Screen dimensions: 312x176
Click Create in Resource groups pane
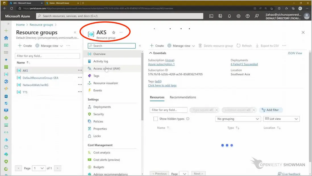[25, 46]
